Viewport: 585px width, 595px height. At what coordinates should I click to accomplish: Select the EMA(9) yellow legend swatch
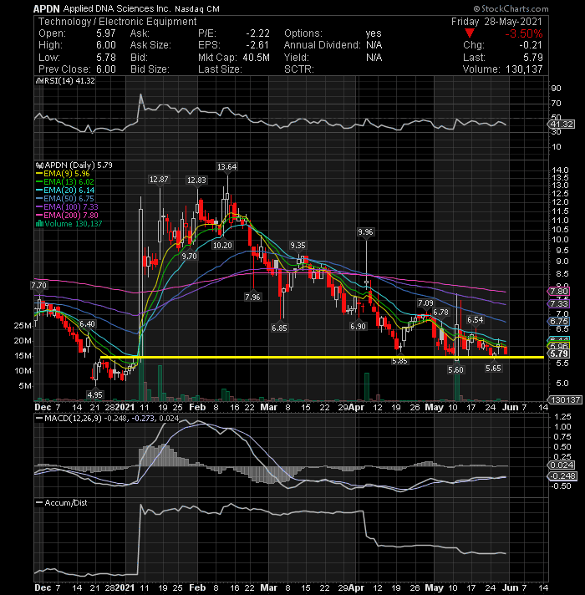click(x=39, y=174)
